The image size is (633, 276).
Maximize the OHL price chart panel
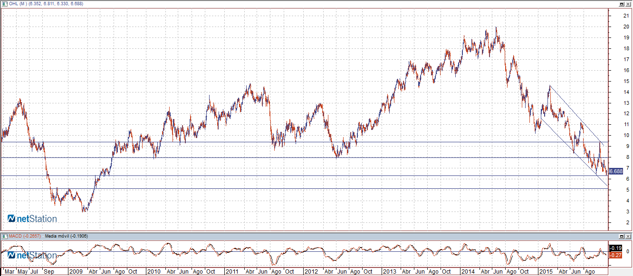[622, 3]
